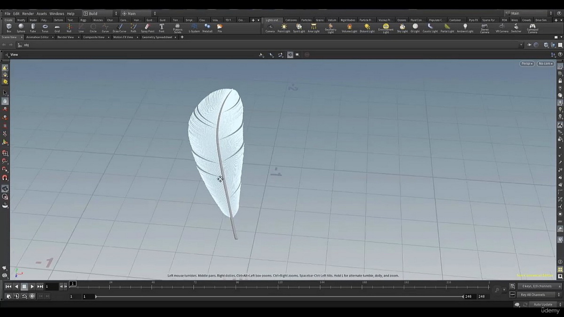Viewport: 564px width, 317px height.
Task: Open the No cam camera dropdown
Action: (x=545, y=63)
